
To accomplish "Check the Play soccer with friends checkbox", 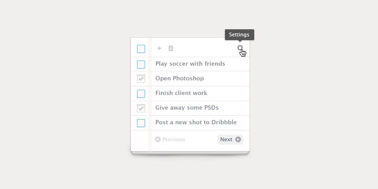I will [141, 64].
